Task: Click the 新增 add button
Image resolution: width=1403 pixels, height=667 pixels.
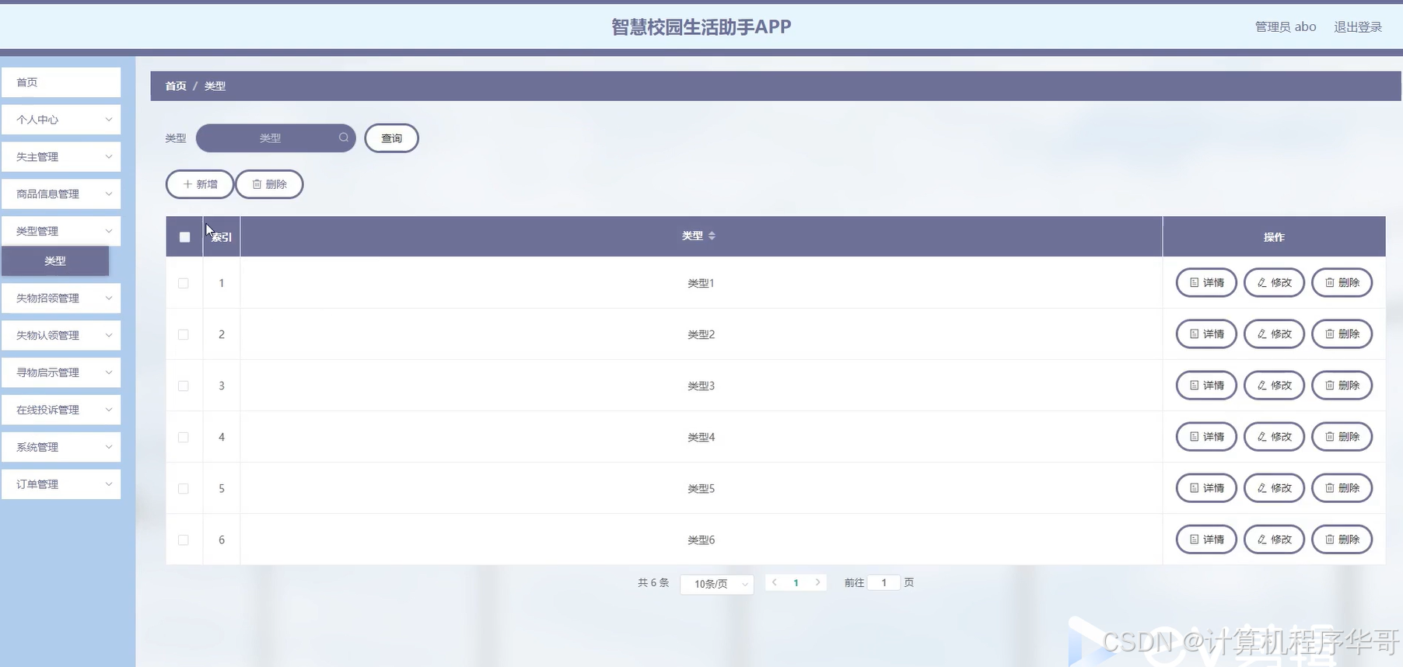Action: (x=200, y=184)
